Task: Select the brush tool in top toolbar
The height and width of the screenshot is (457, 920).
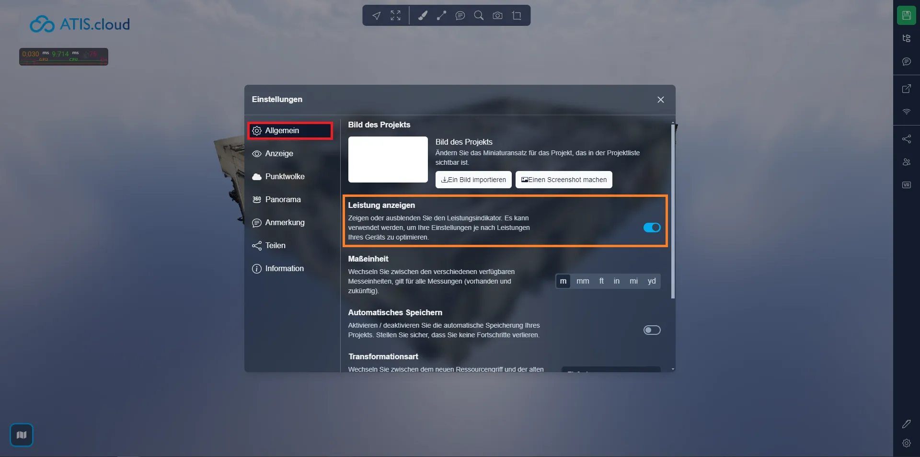Action: click(423, 16)
